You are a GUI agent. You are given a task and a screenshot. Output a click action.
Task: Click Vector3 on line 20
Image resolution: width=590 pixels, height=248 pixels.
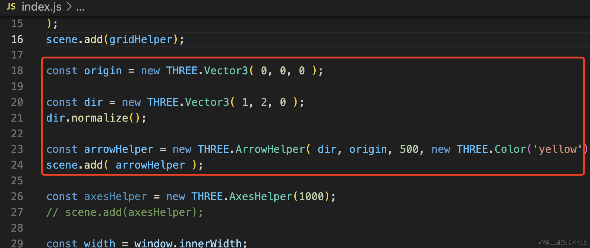[207, 102]
